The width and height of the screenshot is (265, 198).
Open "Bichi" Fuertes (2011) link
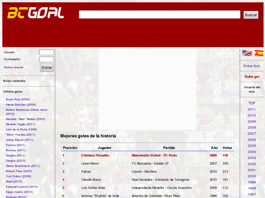point(20,135)
